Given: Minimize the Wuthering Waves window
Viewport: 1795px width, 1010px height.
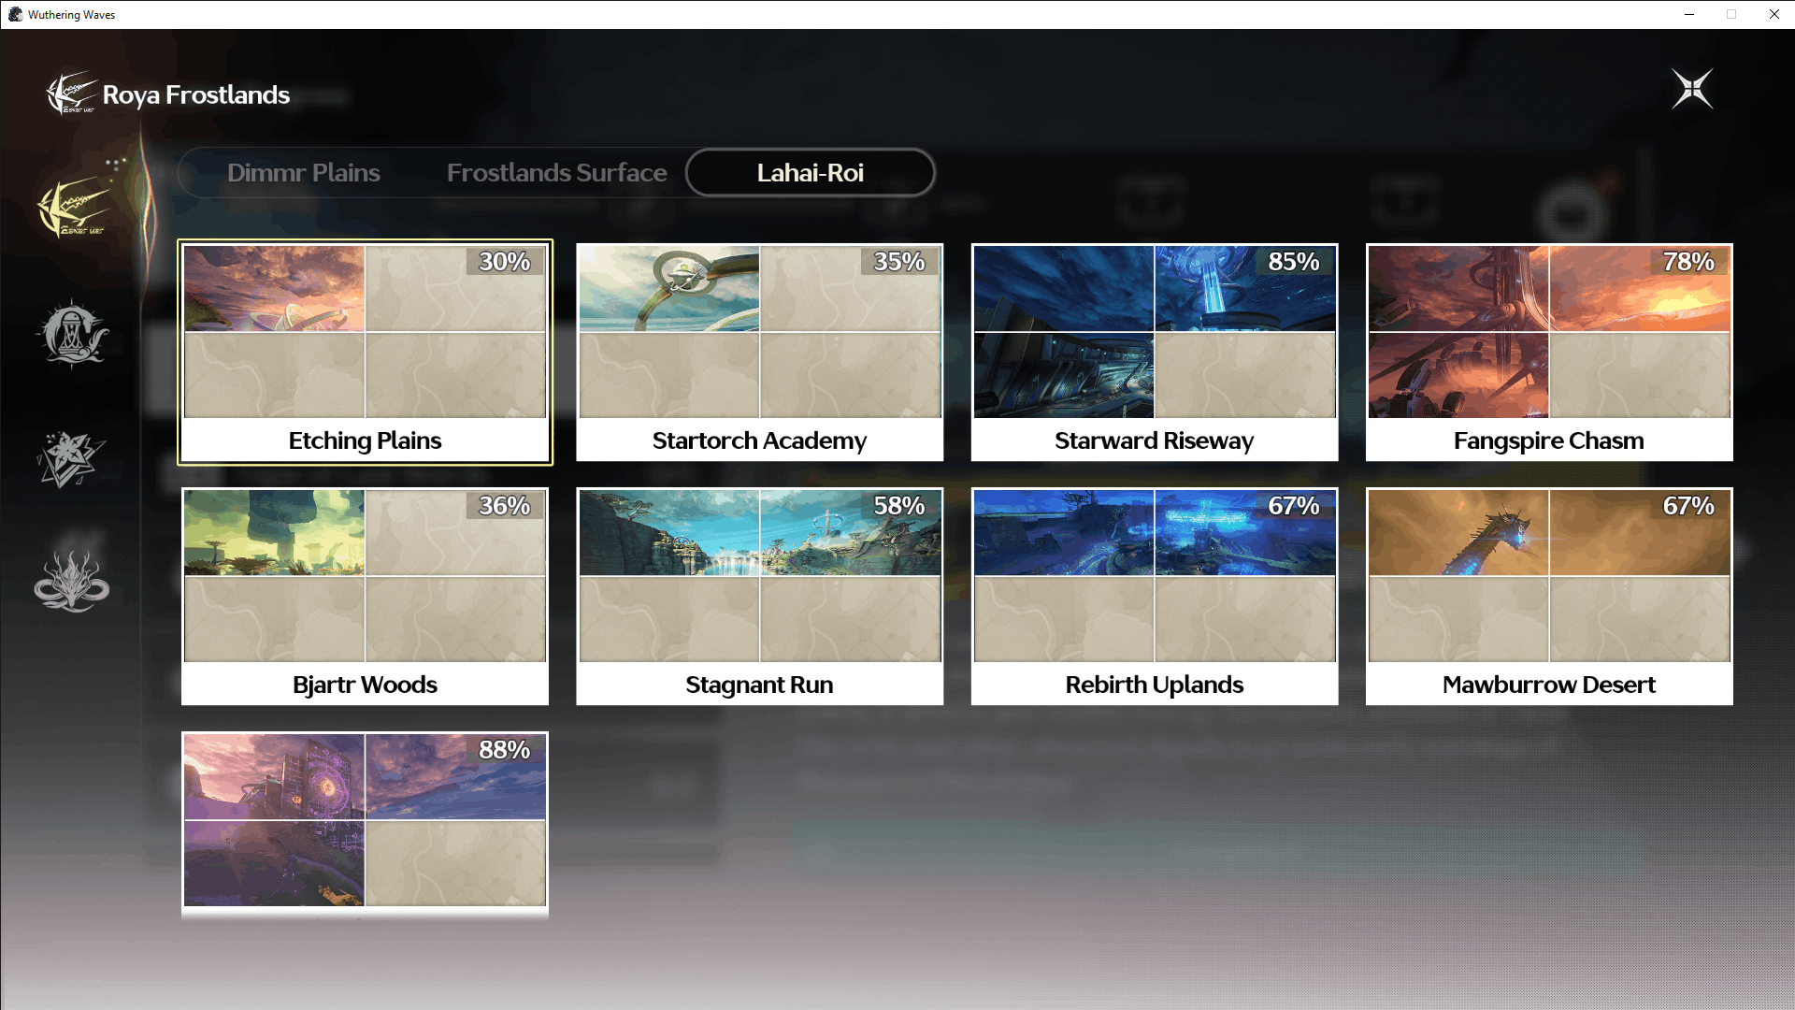Looking at the screenshot, I should (1689, 14).
